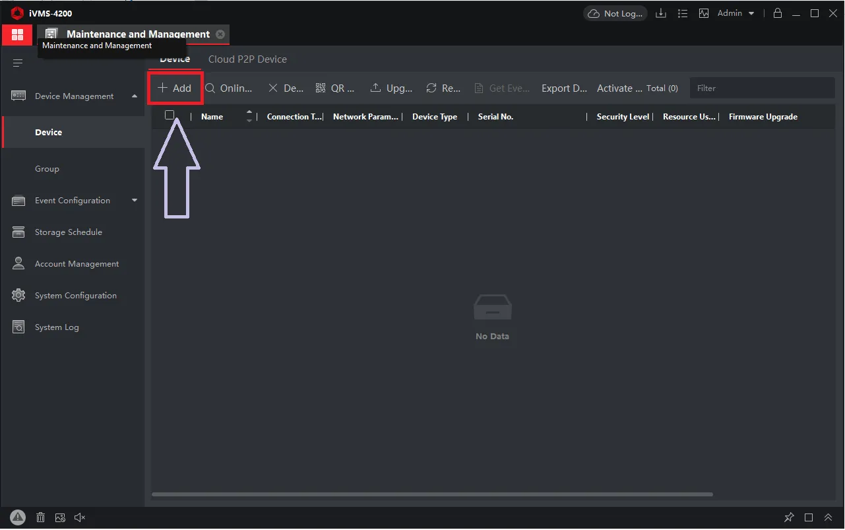Click the lock icon in title bar
This screenshot has height=530, width=845.
pos(778,13)
